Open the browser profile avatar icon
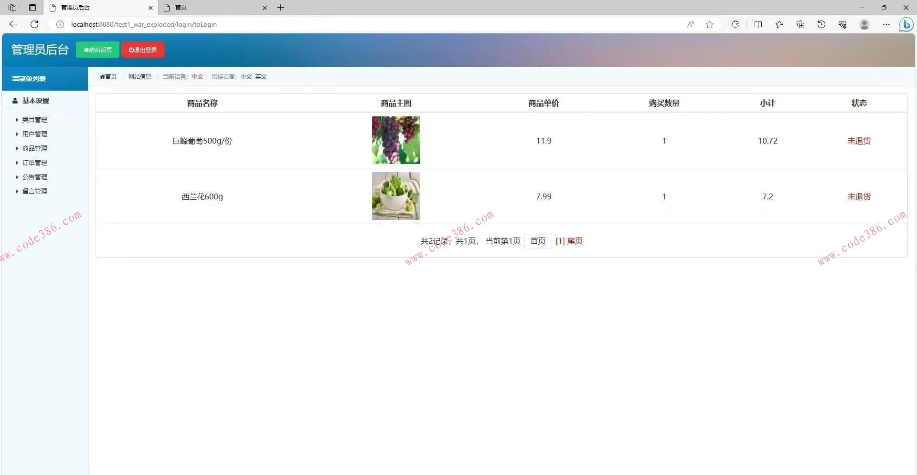Screen dimensions: 917x475 coord(864,24)
